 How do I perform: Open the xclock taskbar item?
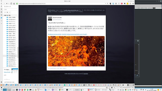point(98,90)
